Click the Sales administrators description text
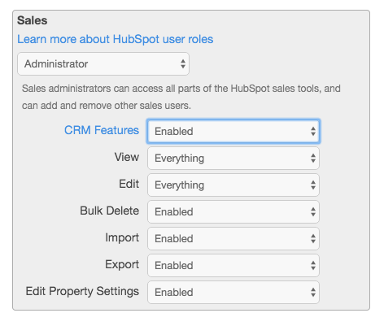The height and width of the screenshot is (326, 384). pos(181,97)
